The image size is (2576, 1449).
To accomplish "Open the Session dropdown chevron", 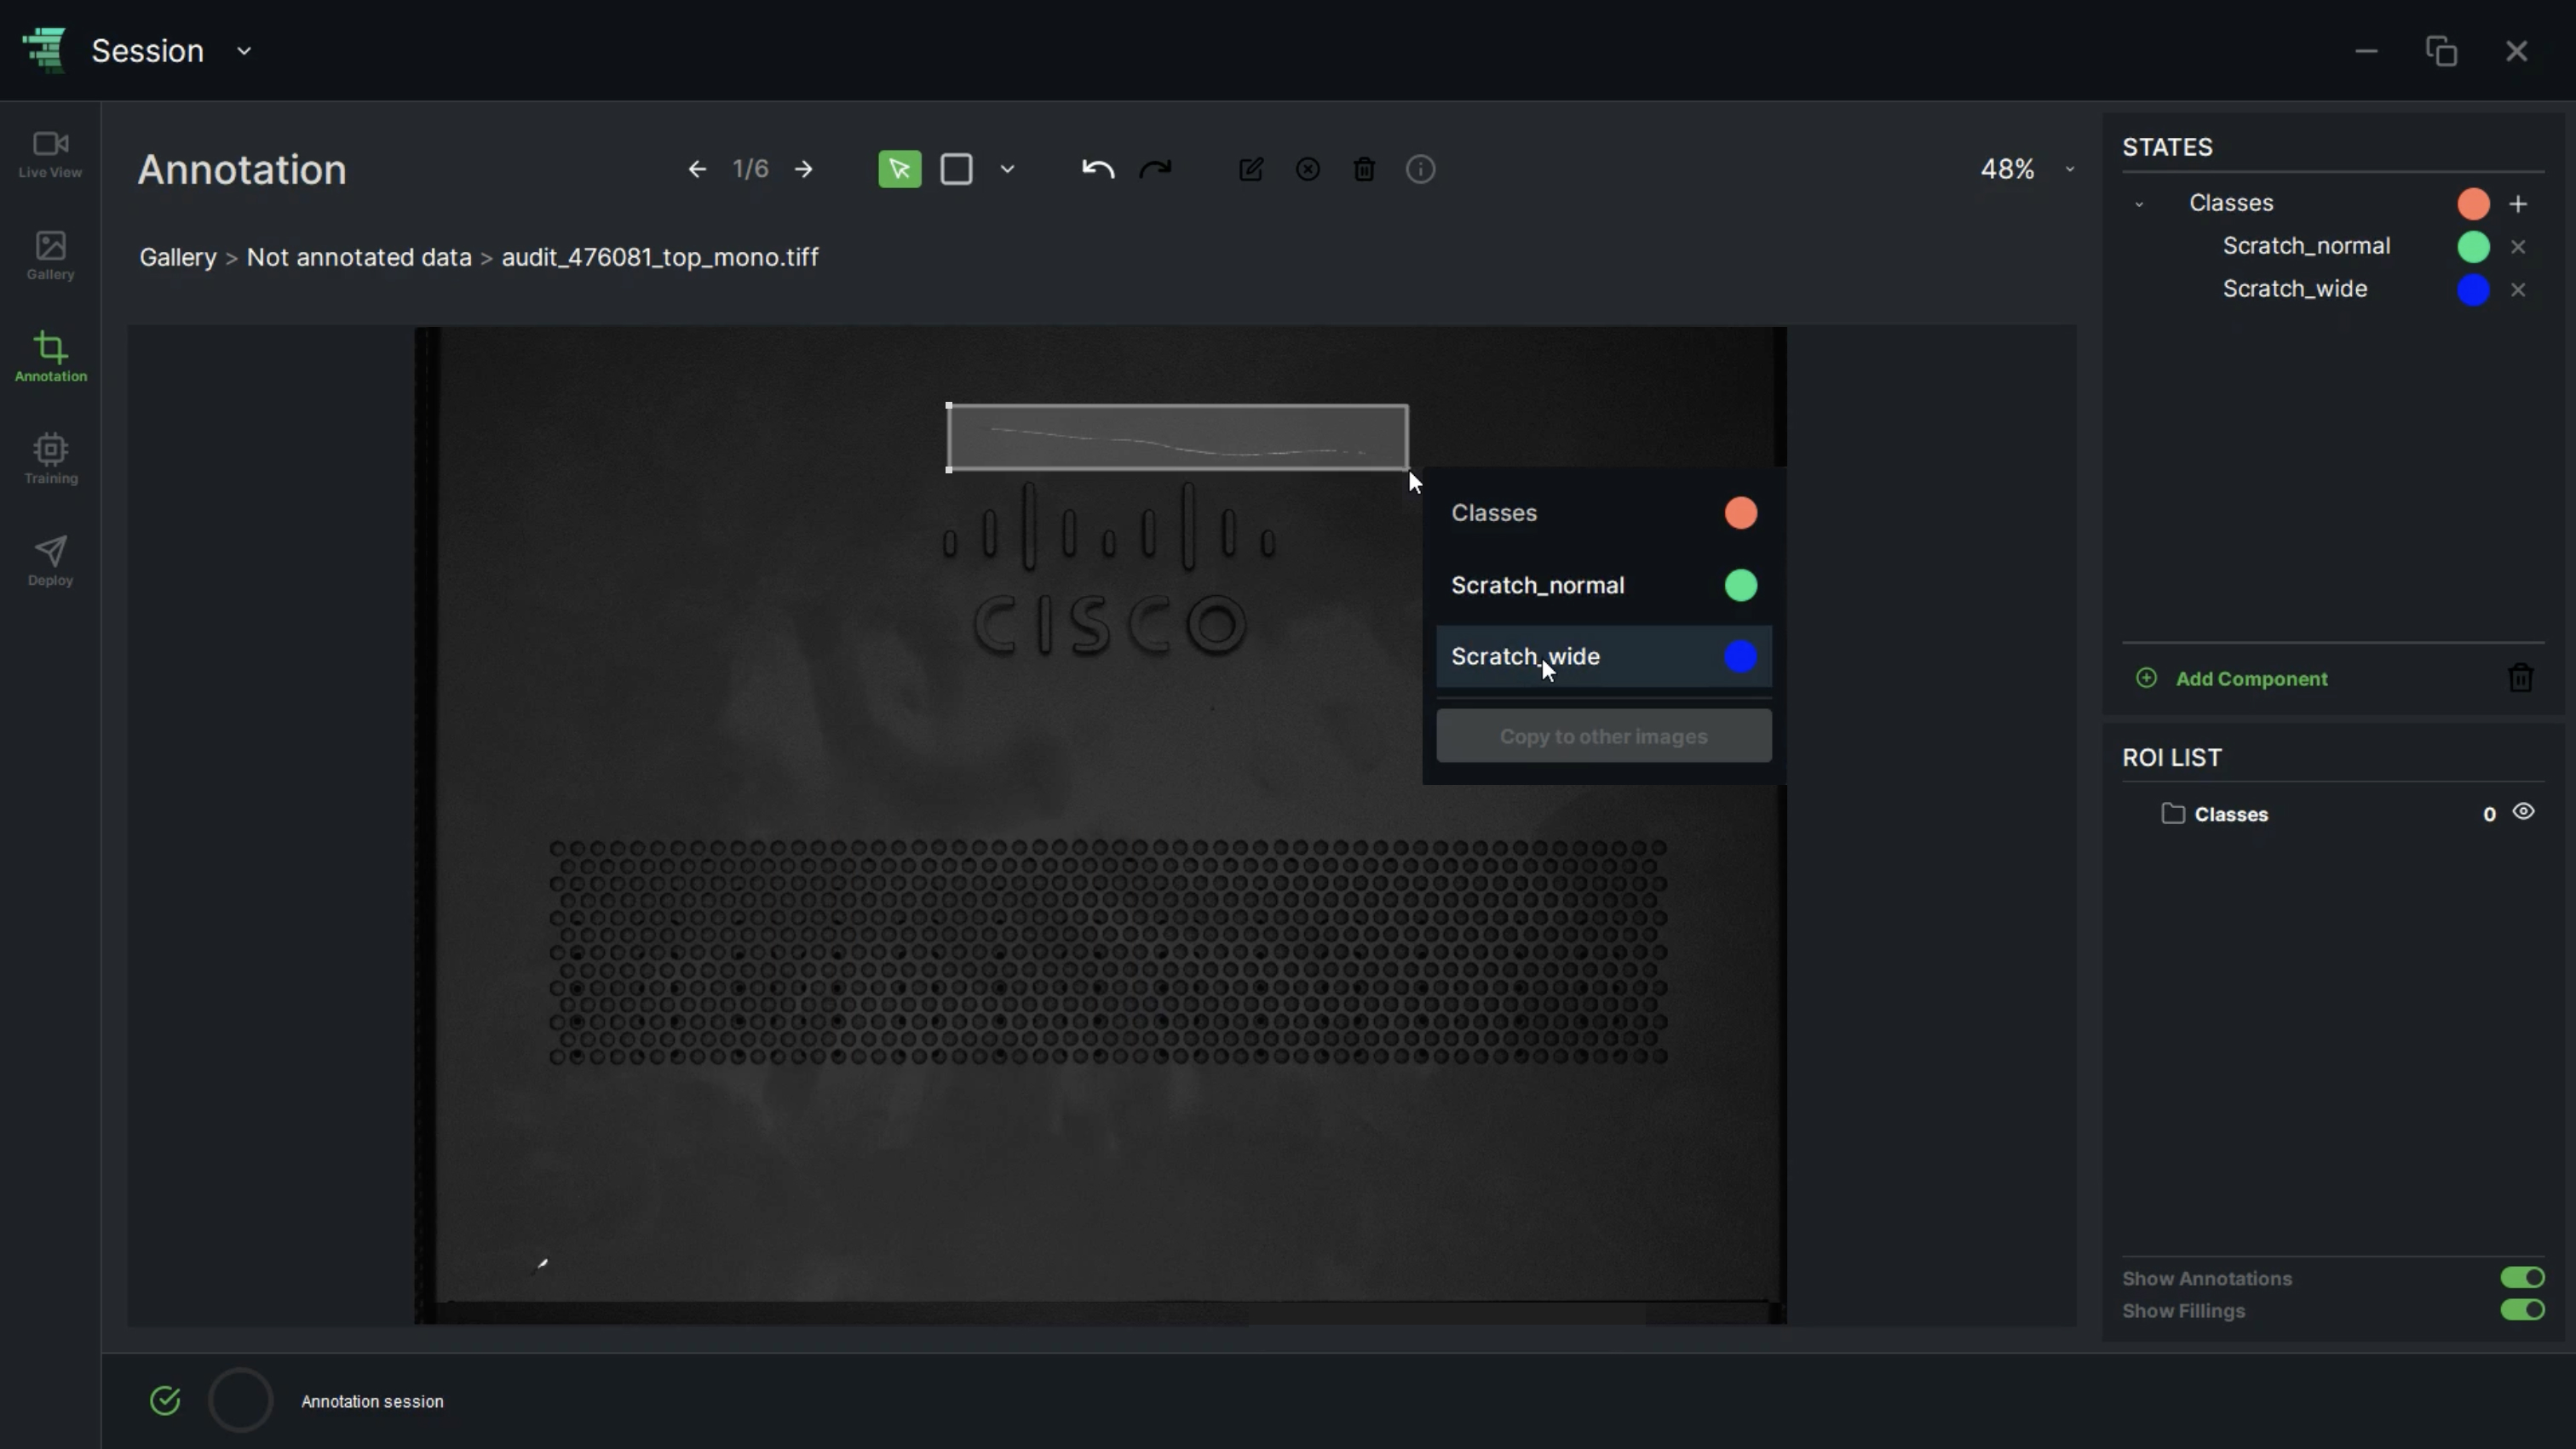I will [x=244, y=51].
